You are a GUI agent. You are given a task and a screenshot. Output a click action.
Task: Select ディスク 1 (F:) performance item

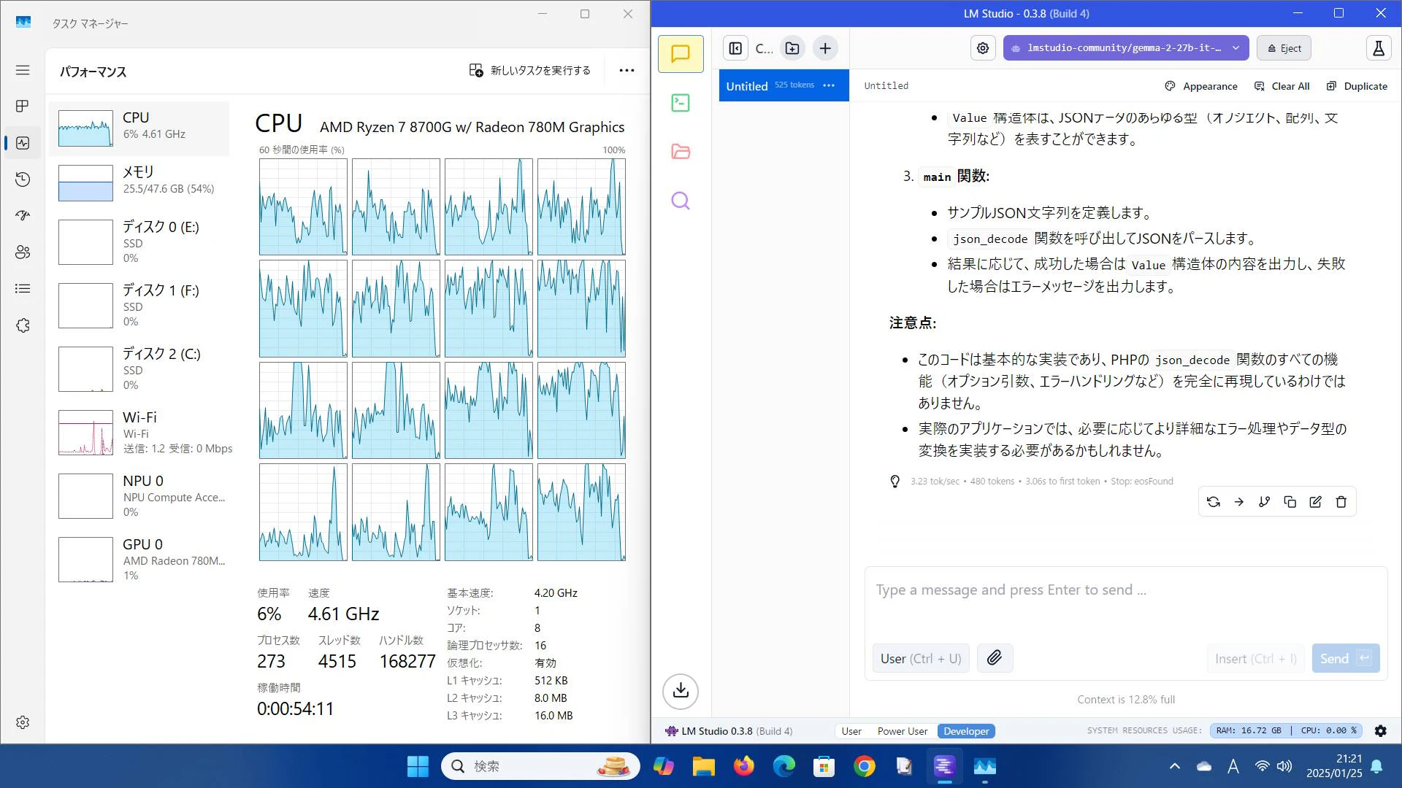point(139,306)
